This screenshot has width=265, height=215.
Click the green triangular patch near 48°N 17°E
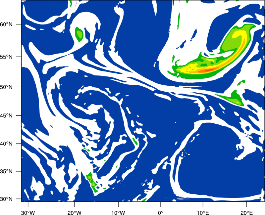[x=234, y=99]
